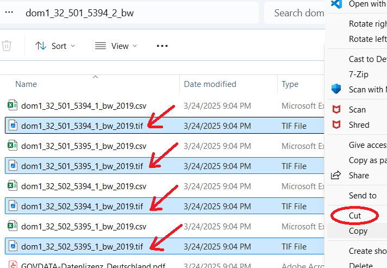Choose Cut from the context menu
The height and width of the screenshot is (268, 387).
[x=355, y=216]
